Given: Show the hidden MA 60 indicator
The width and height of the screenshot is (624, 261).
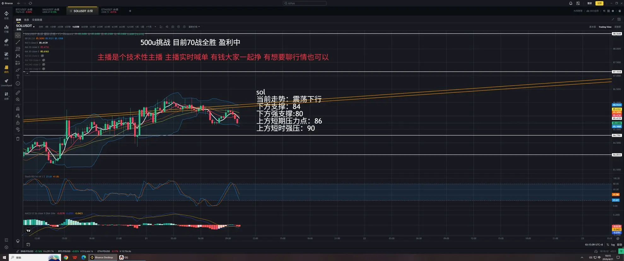Looking at the screenshot, I should point(42,56).
